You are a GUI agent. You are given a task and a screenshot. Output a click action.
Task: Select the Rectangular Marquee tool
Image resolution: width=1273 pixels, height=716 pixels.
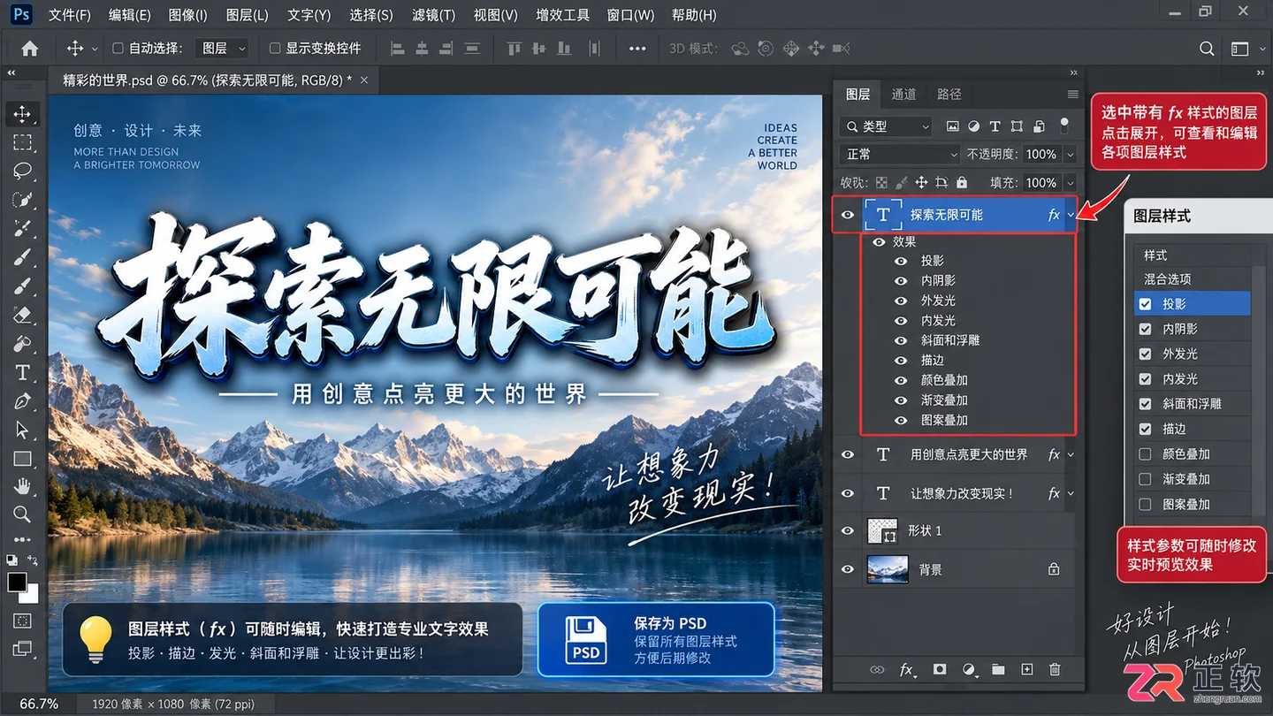click(x=22, y=142)
